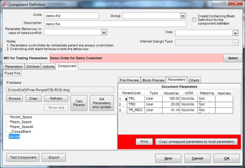
Task: Click the Test Component button
Action: point(23,157)
